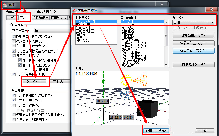Viewport: 219px width, 136px height.
Task: Click the 应用并关闭 button
Action: pos(157,131)
